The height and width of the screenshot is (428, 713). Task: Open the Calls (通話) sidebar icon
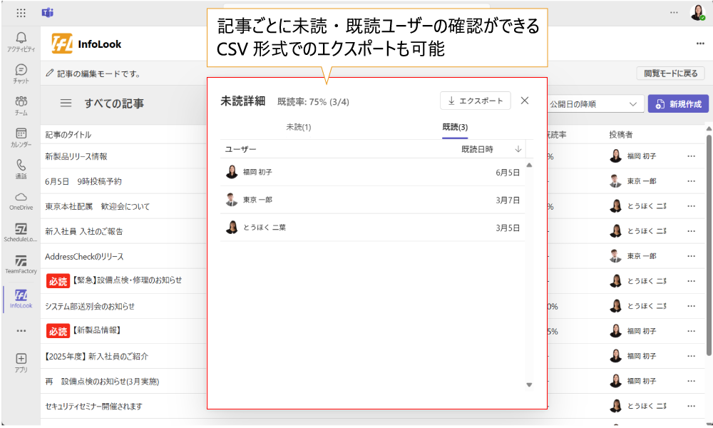pyautogui.click(x=21, y=168)
